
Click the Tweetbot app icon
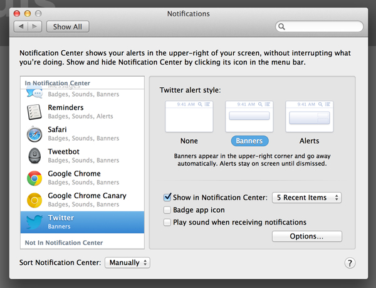click(34, 156)
